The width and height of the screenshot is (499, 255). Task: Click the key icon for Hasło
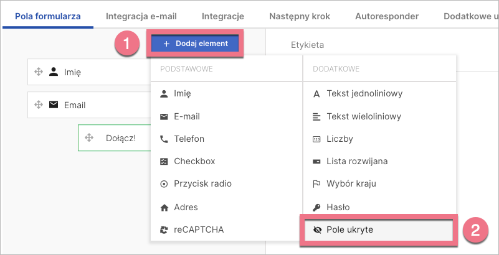pyautogui.click(x=316, y=207)
